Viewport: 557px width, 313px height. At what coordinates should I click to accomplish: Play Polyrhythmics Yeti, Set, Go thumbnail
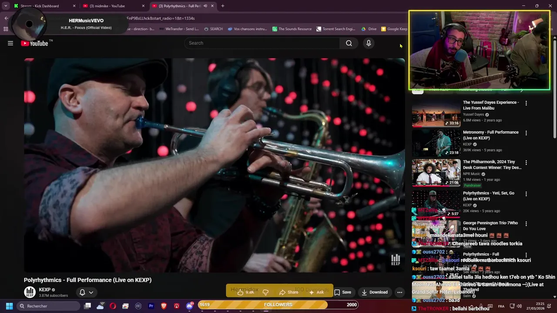[436, 203]
